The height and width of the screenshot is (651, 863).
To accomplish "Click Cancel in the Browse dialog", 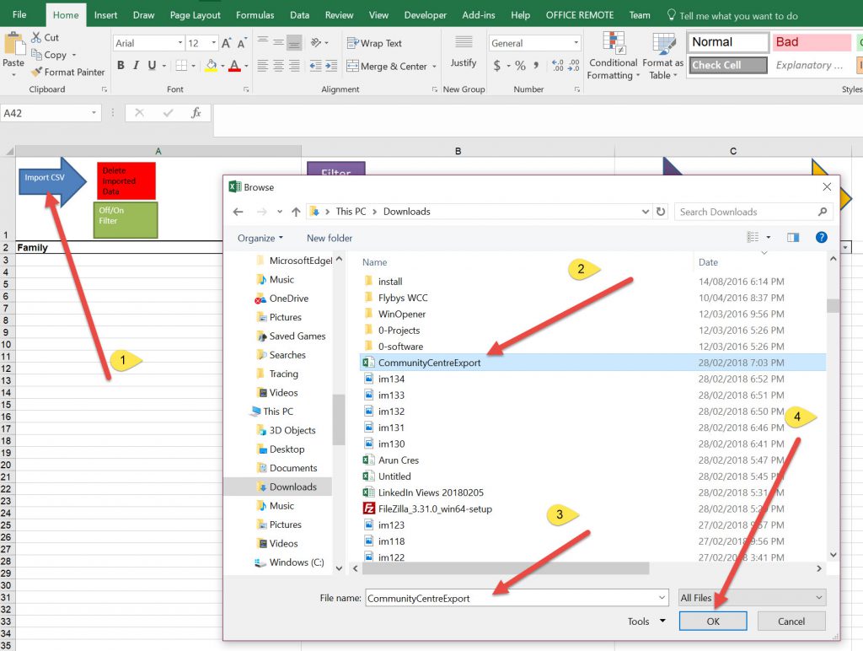I will (791, 621).
